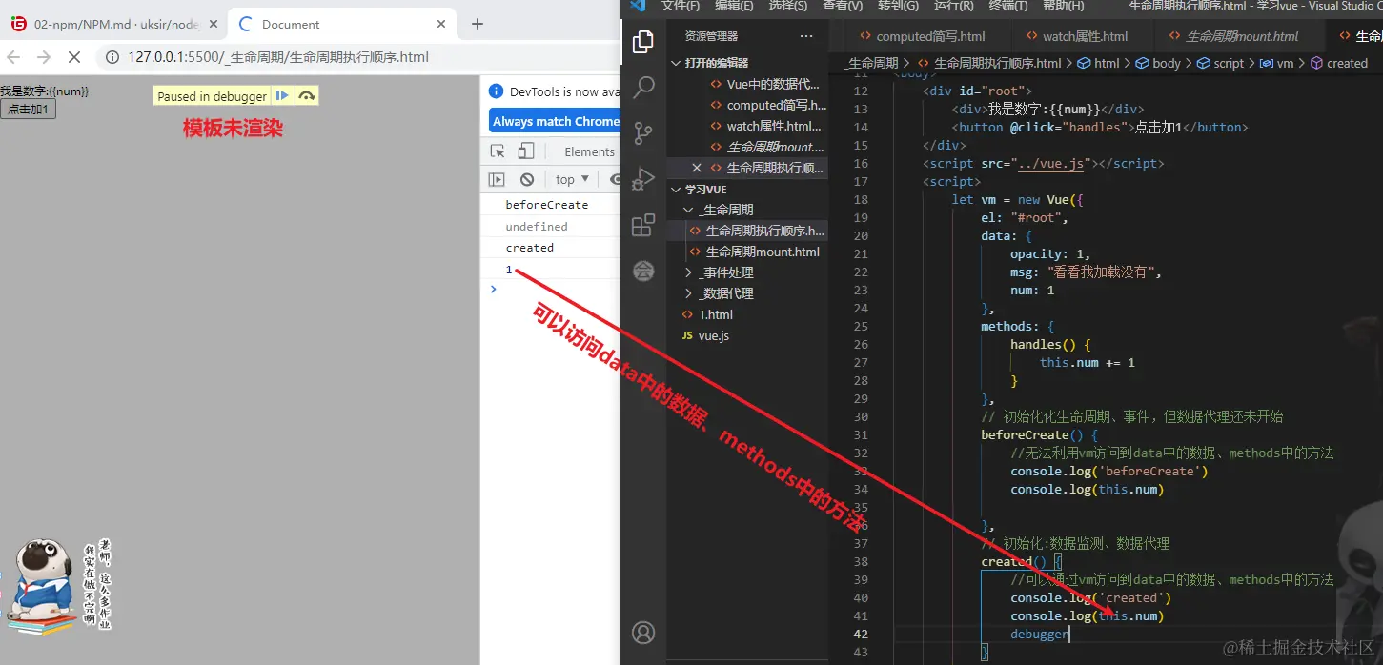
Task: Open the 帮助(H) menu
Action: pyautogui.click(x=1063, y=6)
